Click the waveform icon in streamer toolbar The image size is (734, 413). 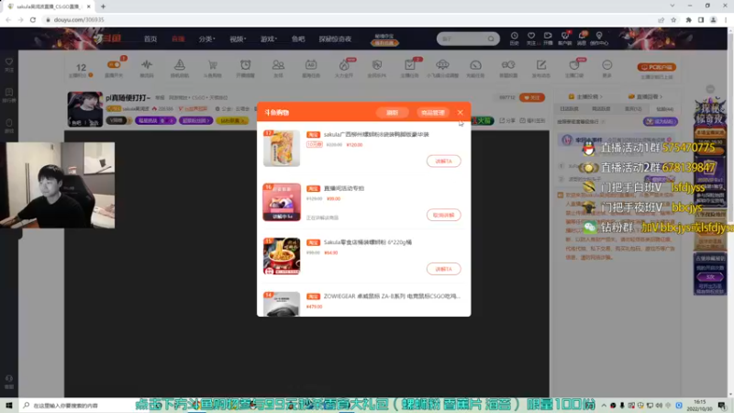147,65
